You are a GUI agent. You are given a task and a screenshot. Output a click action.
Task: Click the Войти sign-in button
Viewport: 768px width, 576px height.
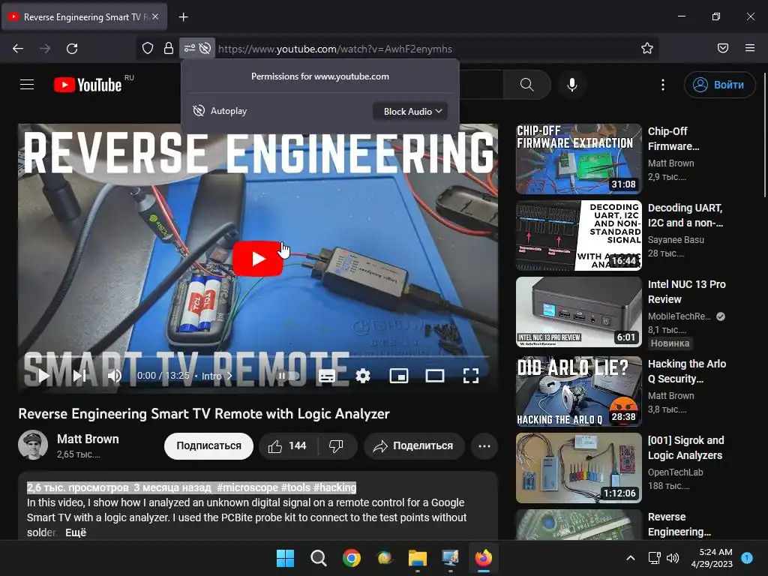point(719,85)
